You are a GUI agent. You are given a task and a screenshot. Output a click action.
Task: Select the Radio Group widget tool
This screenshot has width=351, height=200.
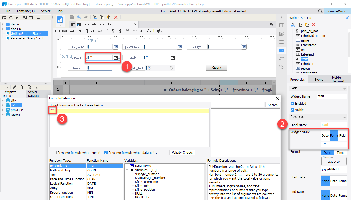[x=114, y=31]
